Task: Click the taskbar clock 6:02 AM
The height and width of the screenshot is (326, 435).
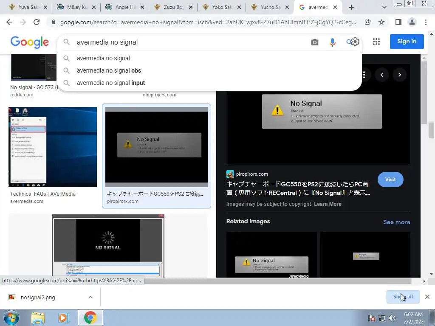Action: [x=413, y=315]
